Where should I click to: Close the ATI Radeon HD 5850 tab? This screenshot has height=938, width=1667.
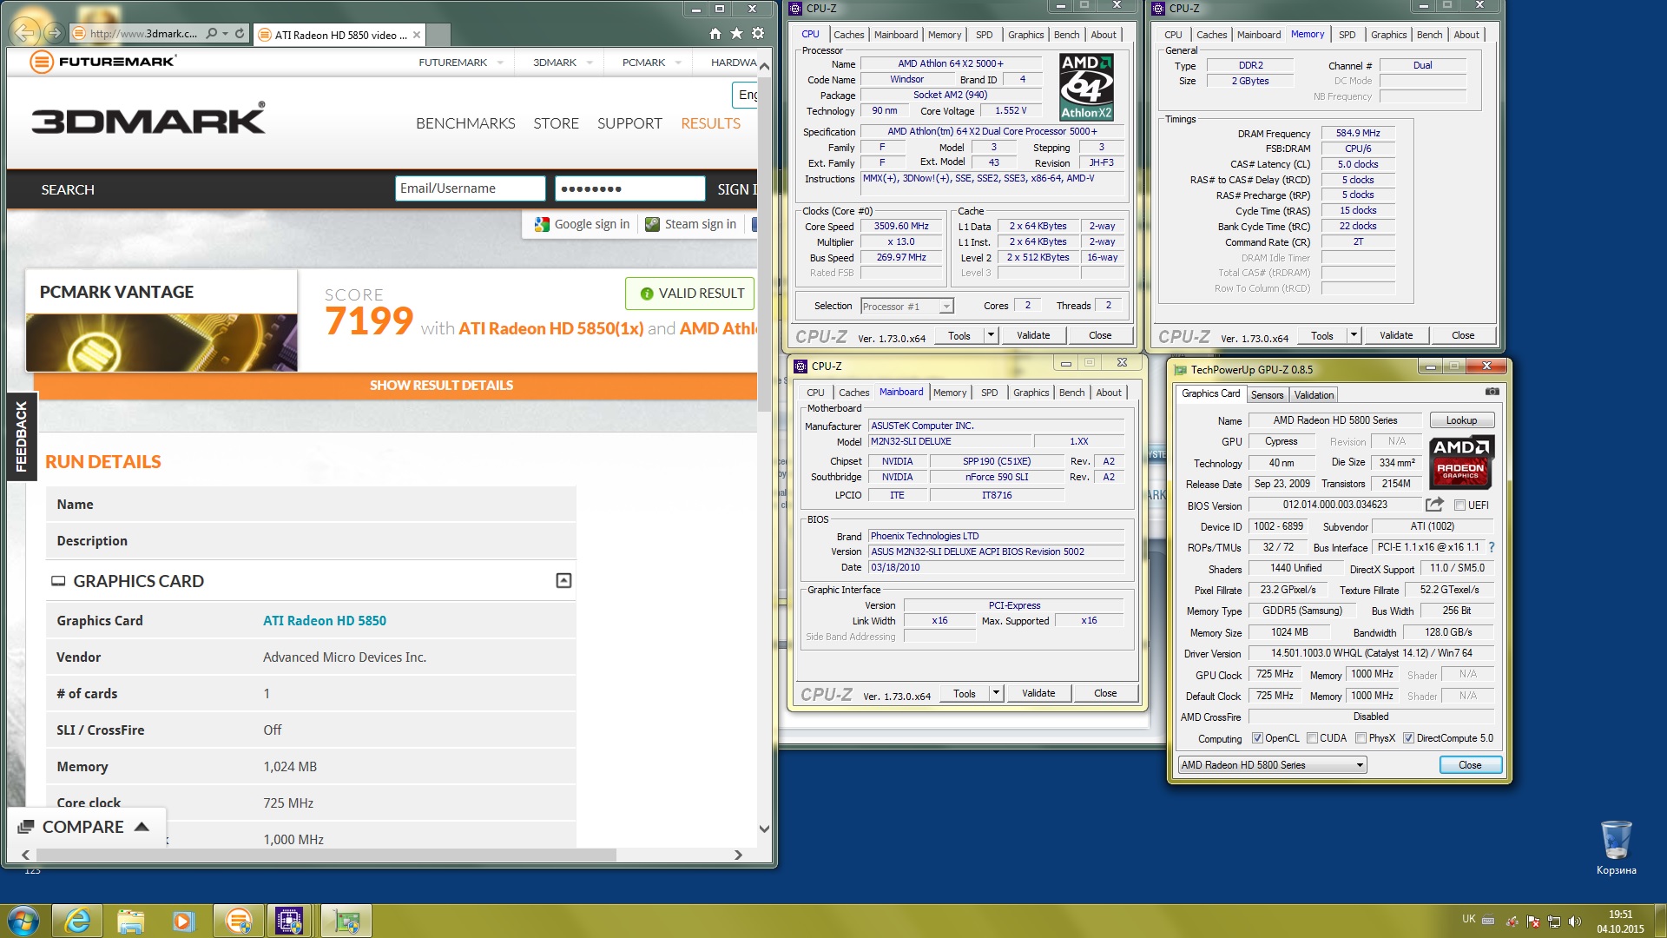point(417,35)
